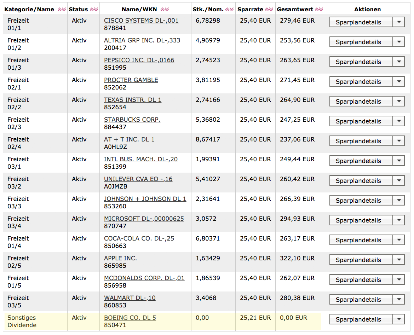Expand actions dropdown arrow in Unilever row
This screenshot has width=414, height=335.
(399, 180)
